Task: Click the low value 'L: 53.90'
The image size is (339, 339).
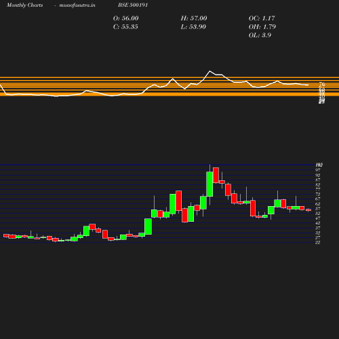Action: click(x=193, y=26)
